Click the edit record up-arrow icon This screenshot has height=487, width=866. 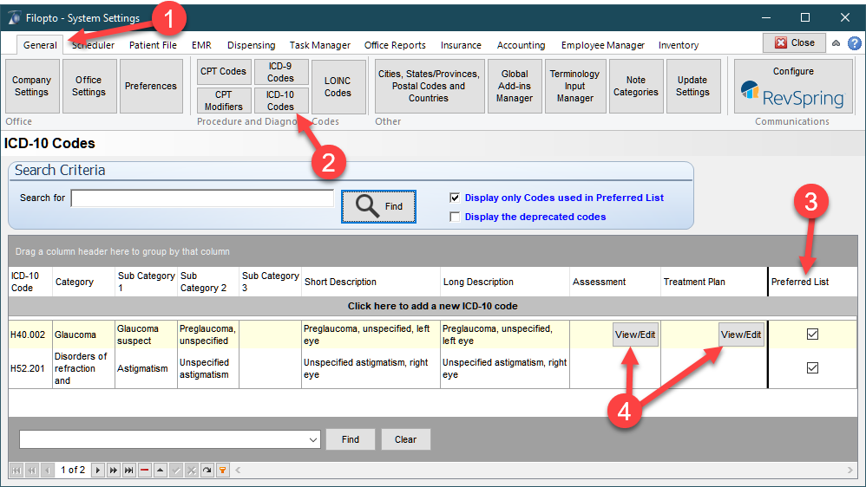tap(161, 470)
